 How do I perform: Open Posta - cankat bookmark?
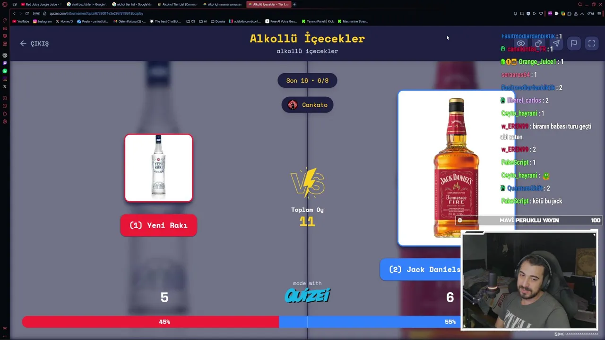point(92,21)
